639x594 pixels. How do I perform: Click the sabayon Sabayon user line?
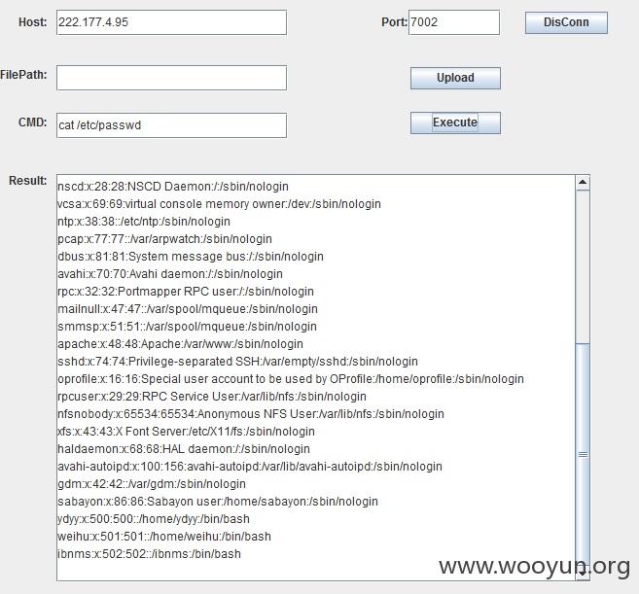[x=218, y=502]
